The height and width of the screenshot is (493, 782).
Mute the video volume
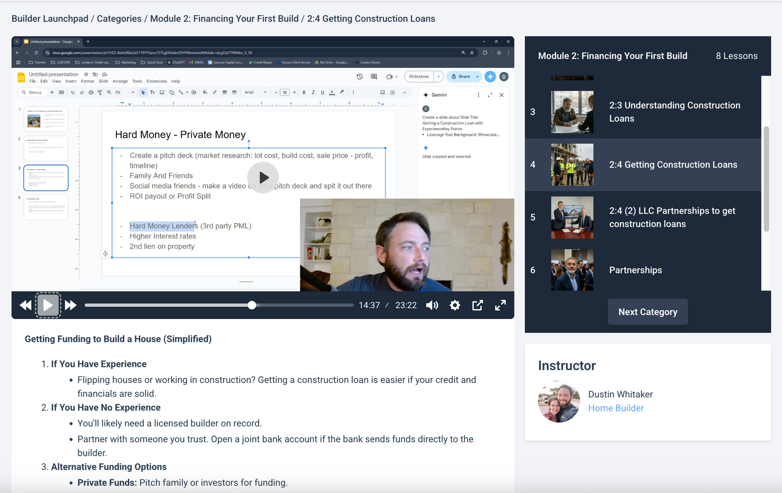(x=432, y=305)
